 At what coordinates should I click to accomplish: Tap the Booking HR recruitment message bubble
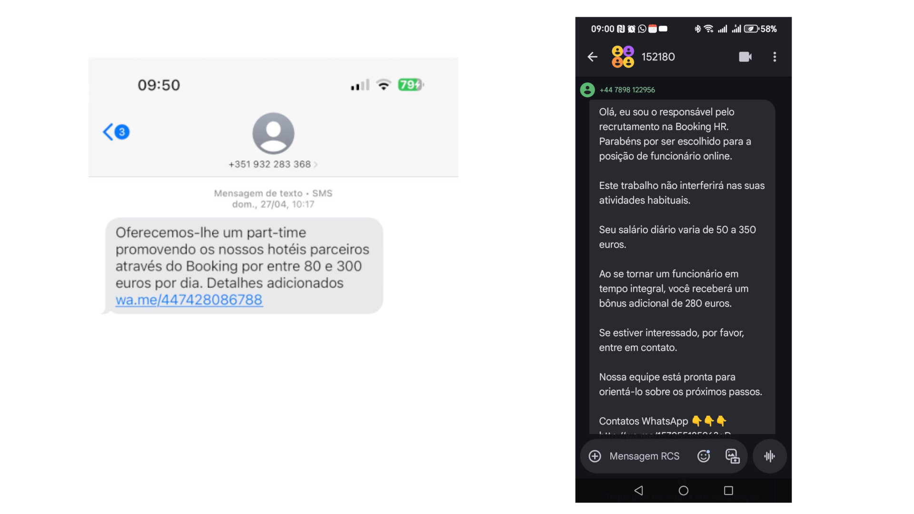[x=682, y=267]
